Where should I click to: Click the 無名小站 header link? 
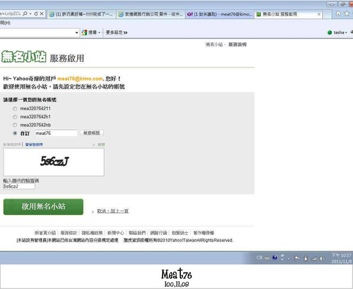point(214,45)
